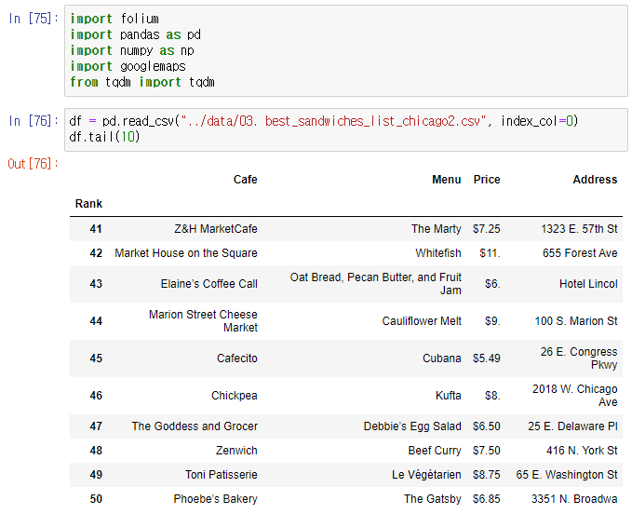The image size is (632, 514).
Task: Click the 25 E. Delaware Pl address
Action: pyautogui.click(x=572, y=426)
